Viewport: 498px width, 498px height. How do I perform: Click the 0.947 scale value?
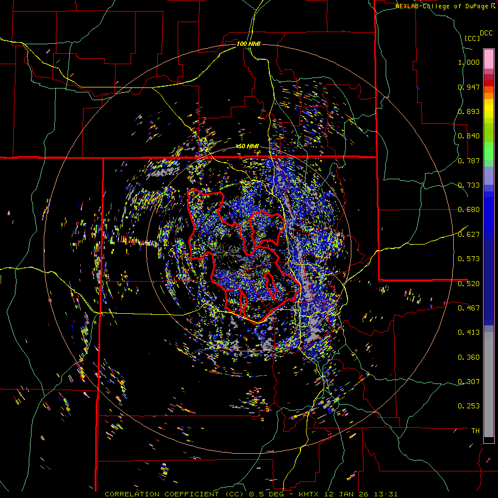469,87
